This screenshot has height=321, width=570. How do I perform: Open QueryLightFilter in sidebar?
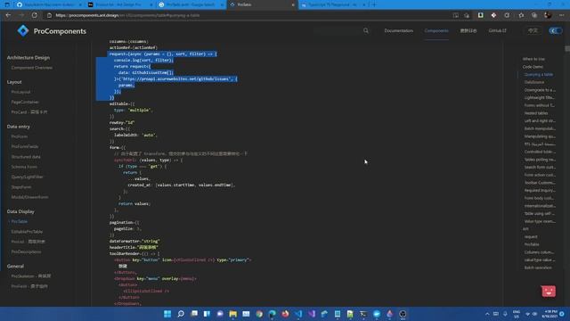point(27,177)
